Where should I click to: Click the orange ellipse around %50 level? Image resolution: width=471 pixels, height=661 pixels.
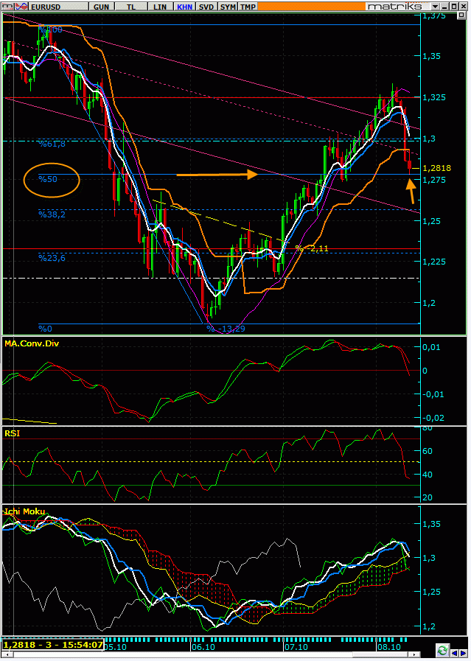pyautogui.click(x=52, y=179)
